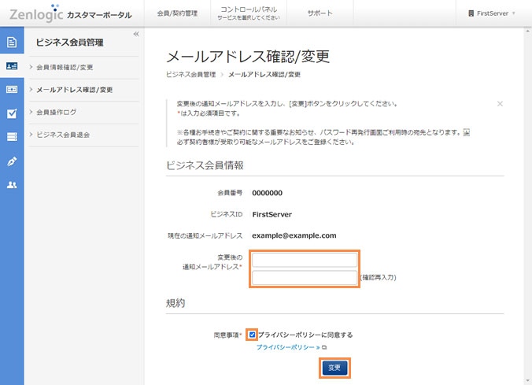Viewport: 532px width, 385px height.
Task: Open the server stack sidebar icon
Action: tap(12, 137)
